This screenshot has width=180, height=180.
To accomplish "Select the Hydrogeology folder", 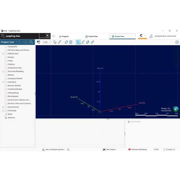I will tap(12, 93).
